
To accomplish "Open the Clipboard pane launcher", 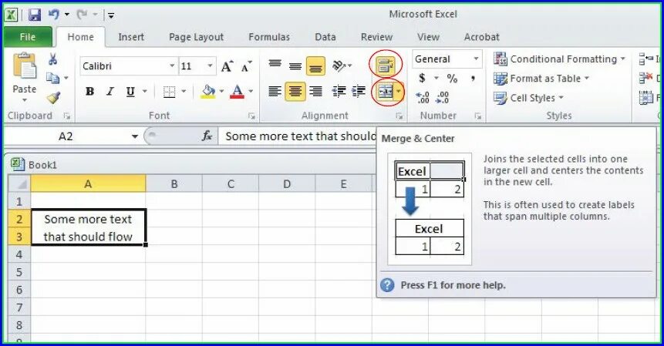I will tap(66, 116).
